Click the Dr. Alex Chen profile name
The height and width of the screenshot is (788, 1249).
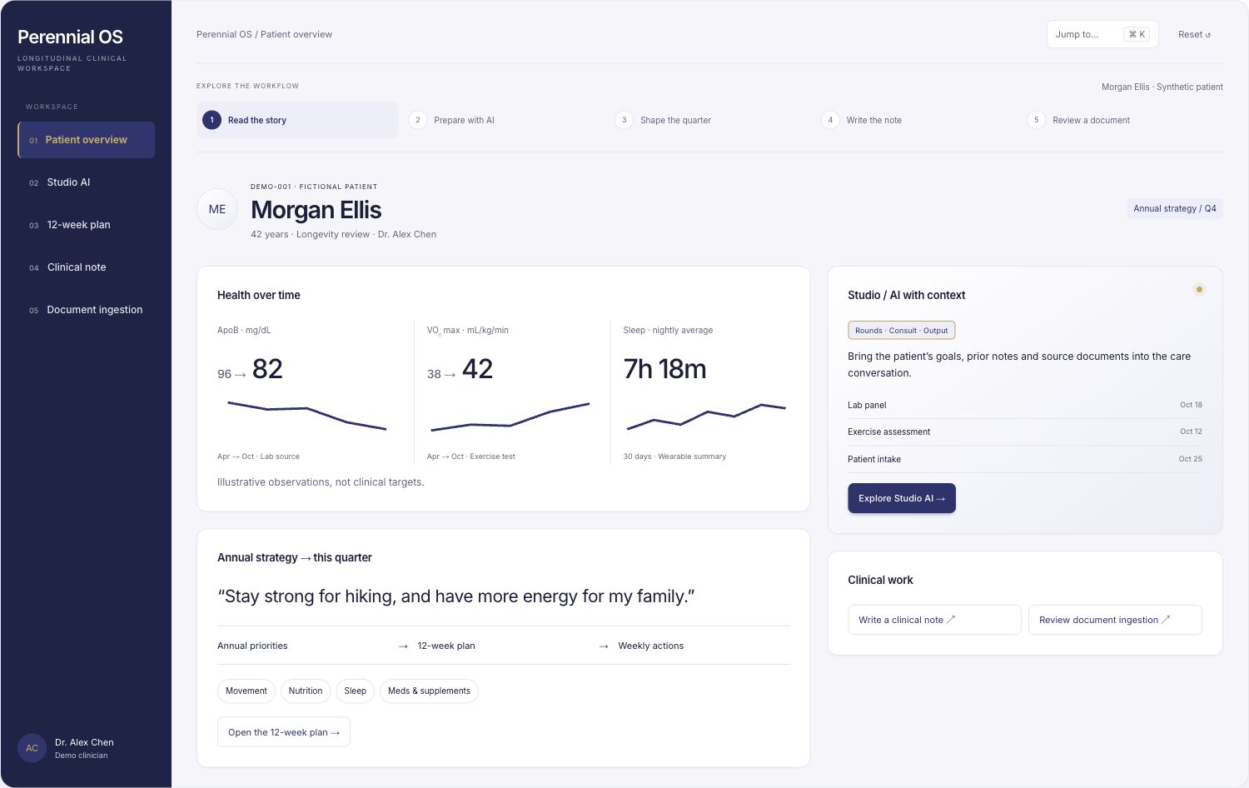[84, 742]
